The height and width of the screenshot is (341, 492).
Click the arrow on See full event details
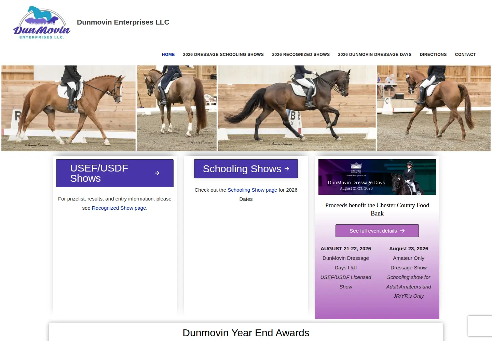click(402, 231)
